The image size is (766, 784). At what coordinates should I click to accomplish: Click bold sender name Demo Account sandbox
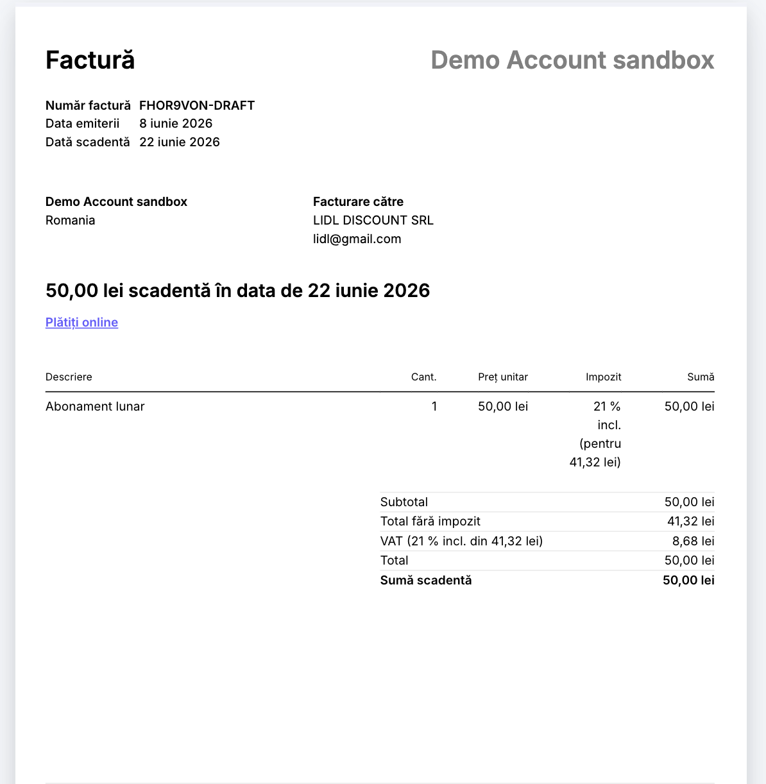pos(116,201)
